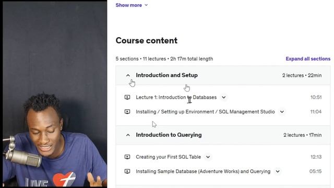Open Creating your First SQL Table lecture
The width and height of the screenshot is (334, 188).
(x=168, y=157)
